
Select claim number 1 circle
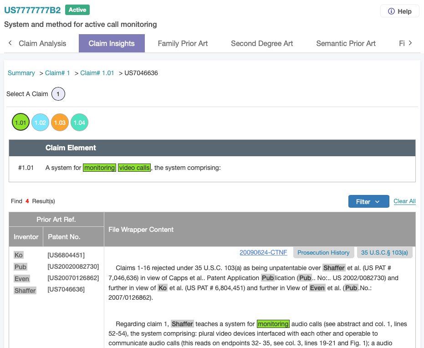(58, 94)
